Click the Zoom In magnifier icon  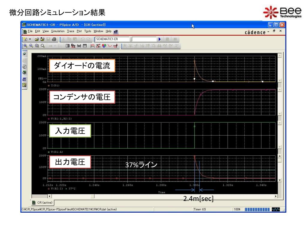[25, 46]
